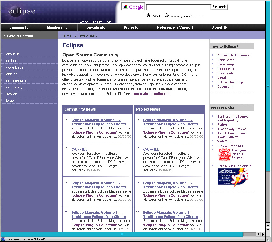
Task: Open the Membership menu
Action: [x=57, y=27]
